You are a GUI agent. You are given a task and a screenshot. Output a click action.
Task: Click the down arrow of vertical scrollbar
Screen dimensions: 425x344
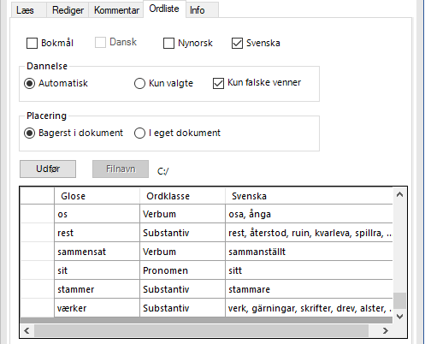point(399,317)
